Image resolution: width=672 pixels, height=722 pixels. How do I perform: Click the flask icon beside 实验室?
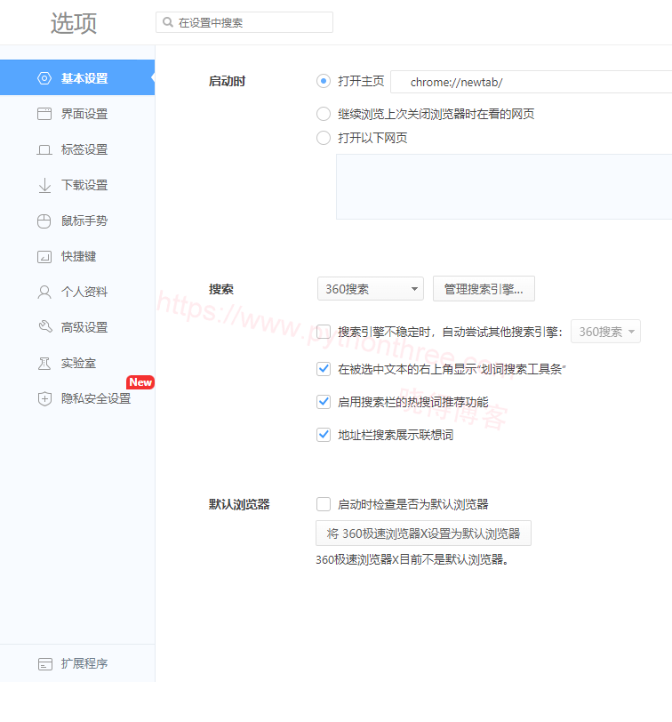point(44,363)
